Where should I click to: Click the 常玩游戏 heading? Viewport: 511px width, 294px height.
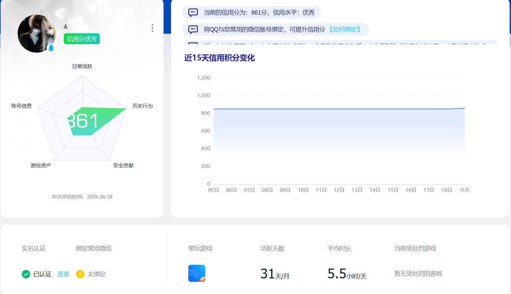[x=200, y=249]
